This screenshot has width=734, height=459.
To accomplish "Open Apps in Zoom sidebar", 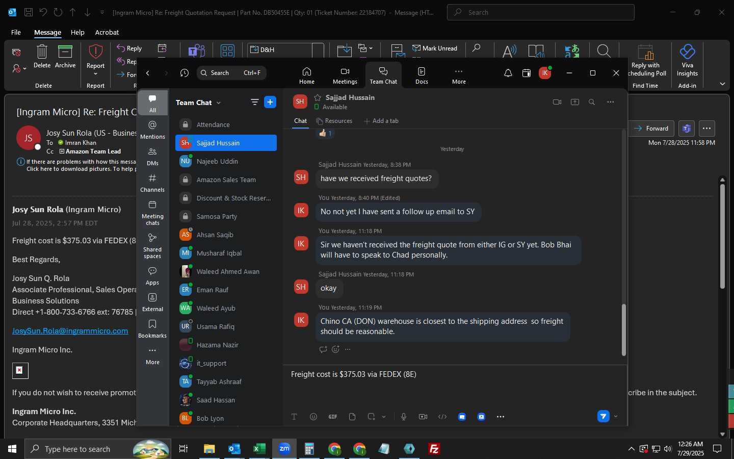I will [152, 276].
